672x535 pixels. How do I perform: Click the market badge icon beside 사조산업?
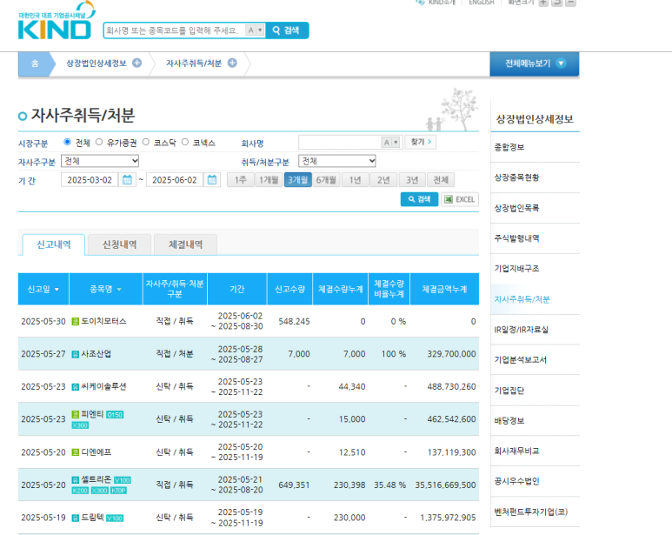tap(75, 354)
